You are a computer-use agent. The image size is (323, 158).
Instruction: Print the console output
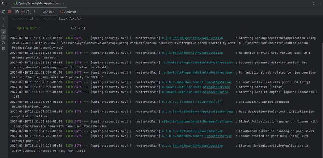click(3, 43)
